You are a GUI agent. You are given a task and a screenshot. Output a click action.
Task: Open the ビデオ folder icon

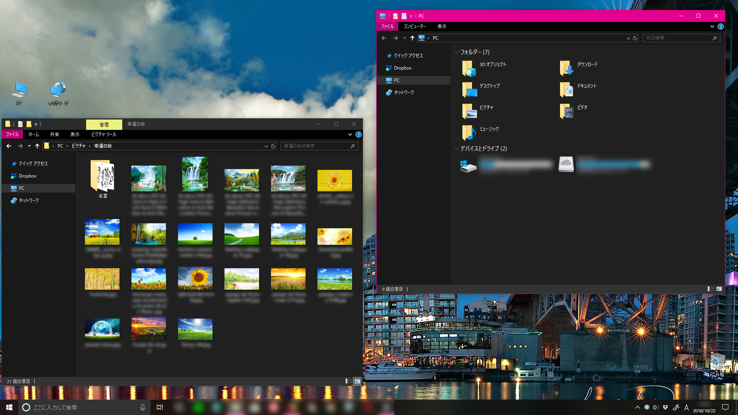(567, 111)
